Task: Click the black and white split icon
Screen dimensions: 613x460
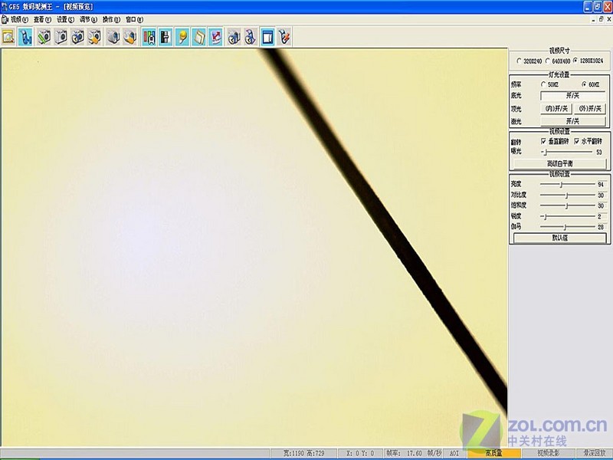Action: pyautogui.click(x=166, y=37)
